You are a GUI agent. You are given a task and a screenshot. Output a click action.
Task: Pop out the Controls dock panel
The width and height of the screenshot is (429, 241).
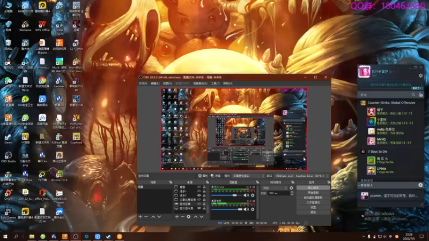pyautogui.click(x=329, y=182)
